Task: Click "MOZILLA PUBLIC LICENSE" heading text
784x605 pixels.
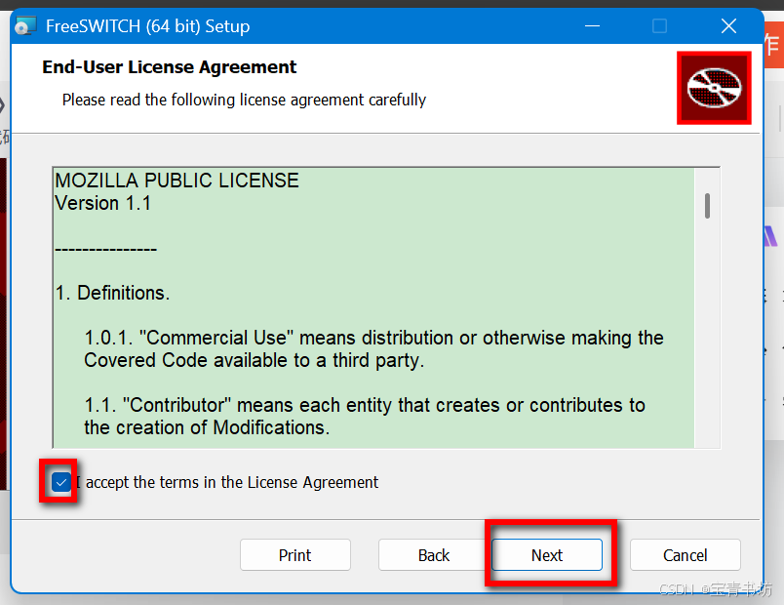Action: click(x=177, y=181)
